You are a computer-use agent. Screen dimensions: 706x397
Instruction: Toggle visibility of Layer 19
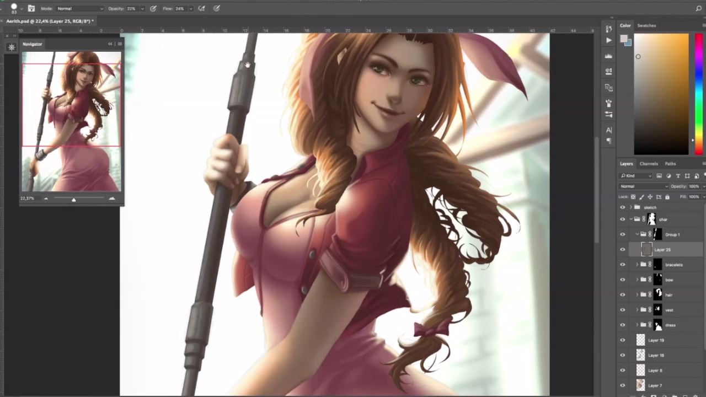click(x=623, y=340)
